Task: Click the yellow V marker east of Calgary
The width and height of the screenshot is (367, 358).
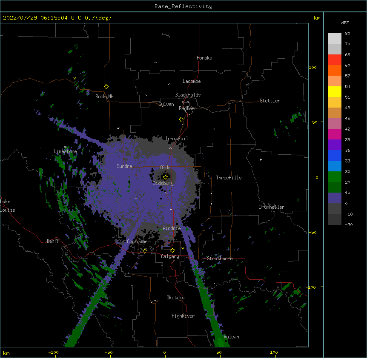Action: [x=183, y=248]
